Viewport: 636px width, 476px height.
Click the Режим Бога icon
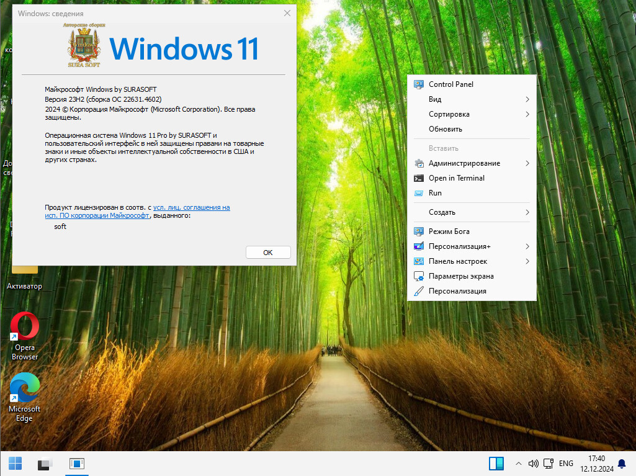click(x=419, y=231)
